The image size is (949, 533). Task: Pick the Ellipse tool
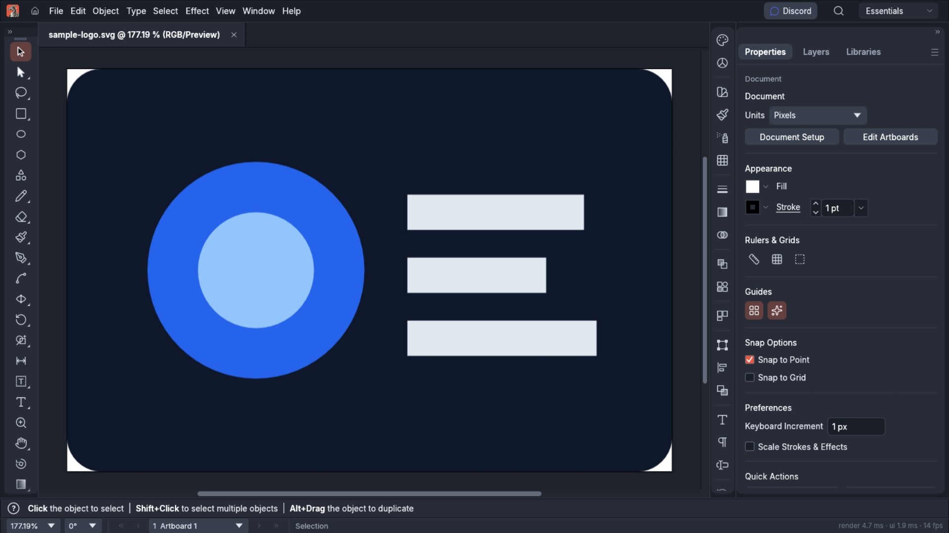pyautogui.click(x=21, y=134)
